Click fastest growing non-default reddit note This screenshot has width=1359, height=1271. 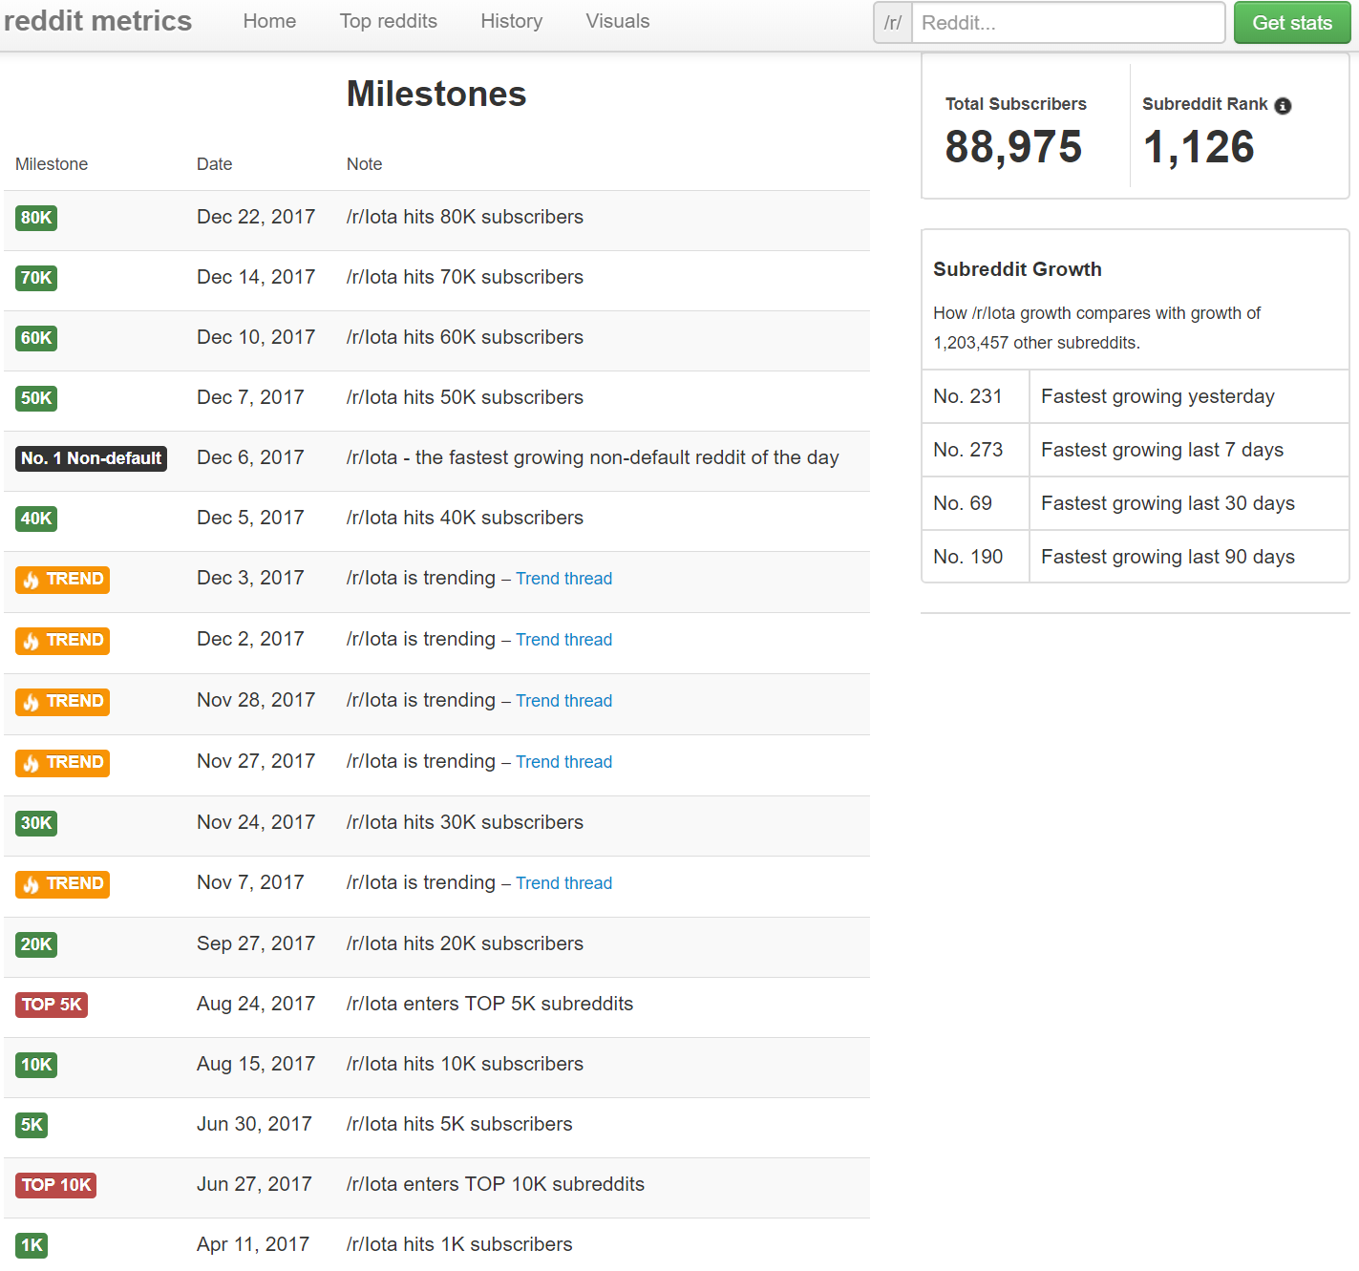point(592,457)
